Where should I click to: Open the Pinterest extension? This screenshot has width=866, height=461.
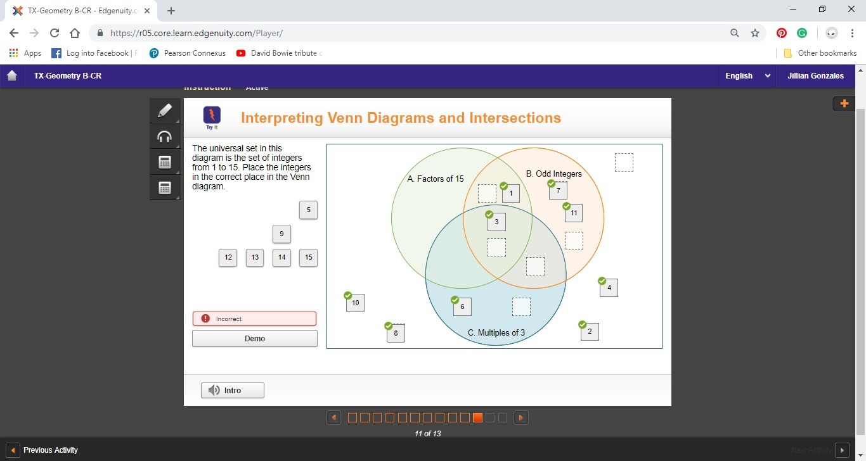tap(782, 33)
